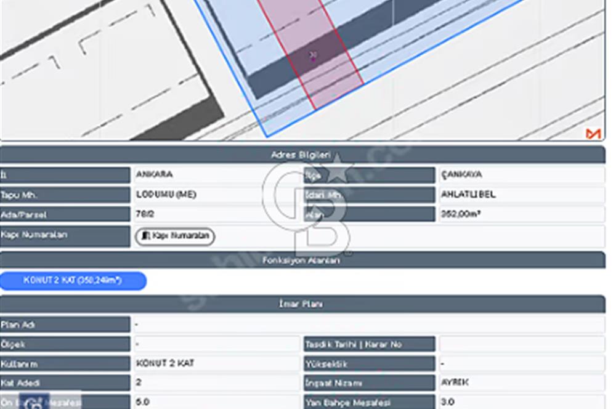Select the ANKARA province value
The width and height of the screenshot is (616, 409).
(x=155, y=174)
